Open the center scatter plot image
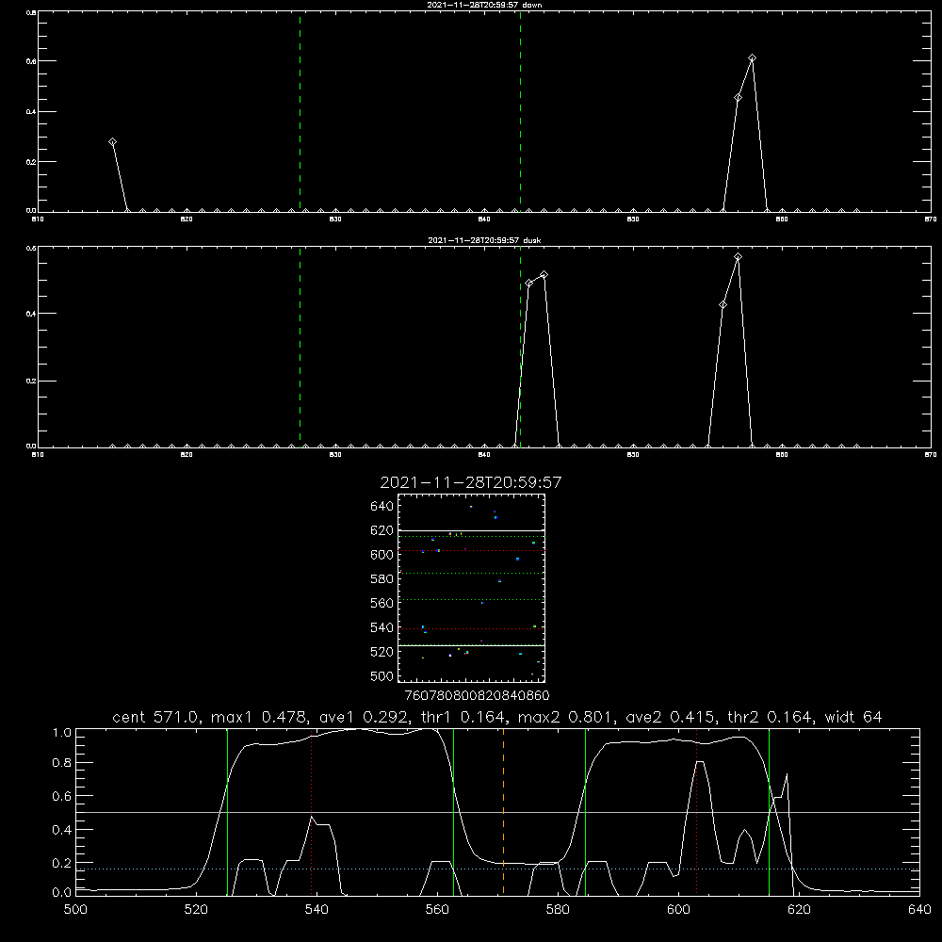Screen dimensions: 942x942 [x=471, y=588]
